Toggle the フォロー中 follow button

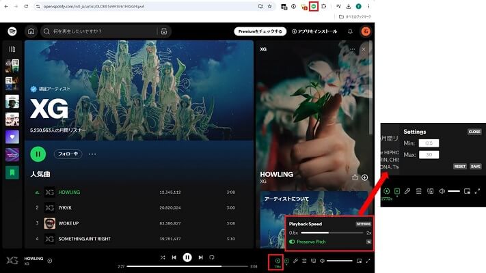pyautogui.click(x=68, y=154)
